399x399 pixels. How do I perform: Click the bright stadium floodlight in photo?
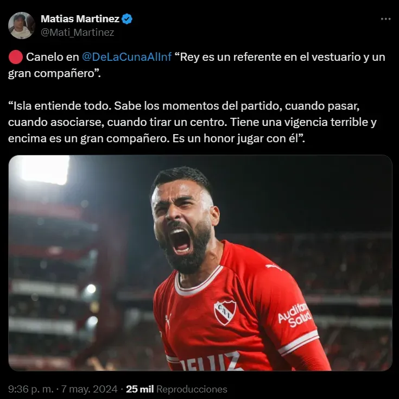pos(45,169)
